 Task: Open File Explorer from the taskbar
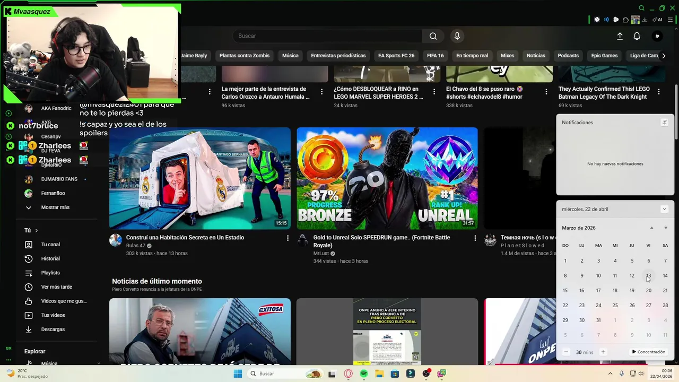pos(379,374)
